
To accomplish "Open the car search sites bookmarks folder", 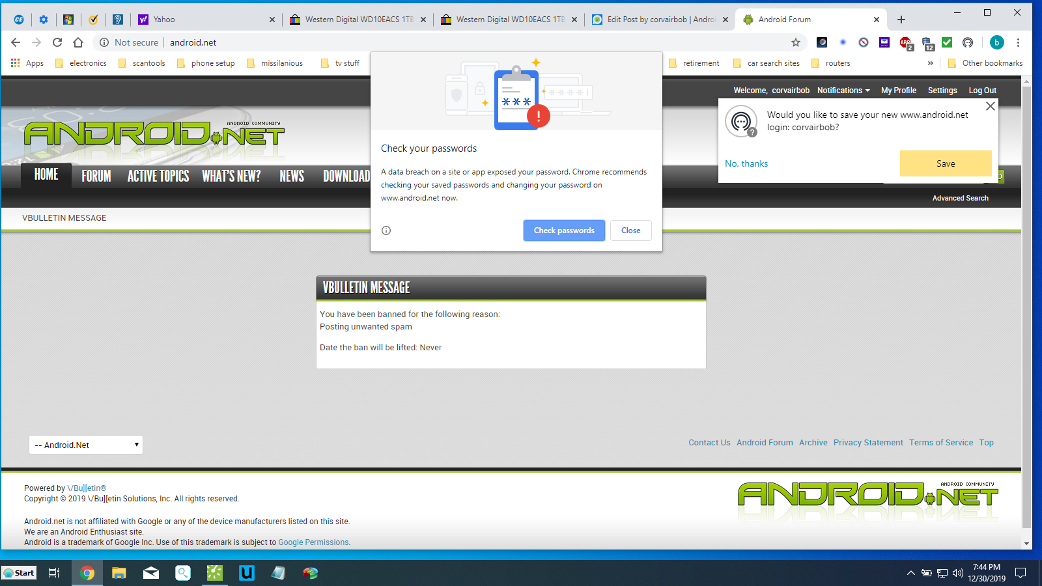I will (x=767, y=63).
